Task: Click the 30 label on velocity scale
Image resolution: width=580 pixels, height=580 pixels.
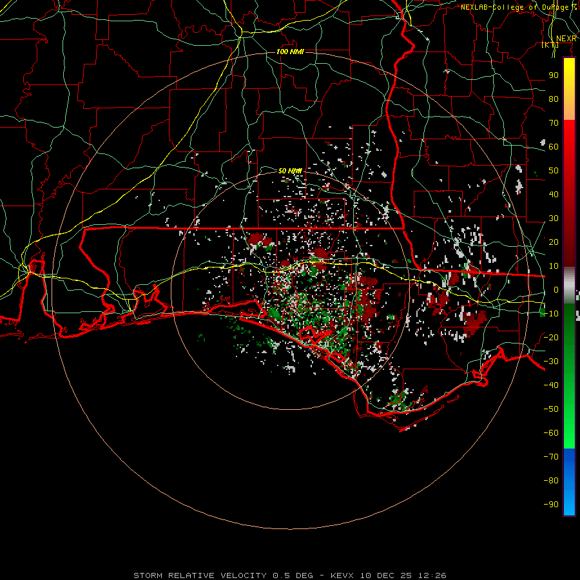Action: [554, 218]
